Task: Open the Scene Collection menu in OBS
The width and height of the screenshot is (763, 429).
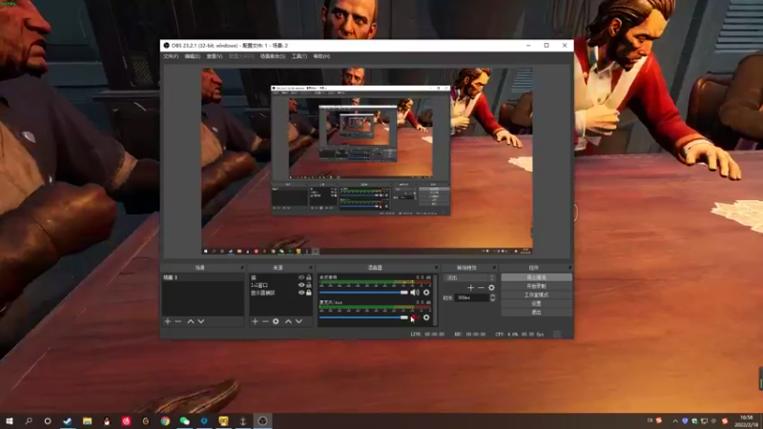Action: pyautogui.click(x=273, y=56)
